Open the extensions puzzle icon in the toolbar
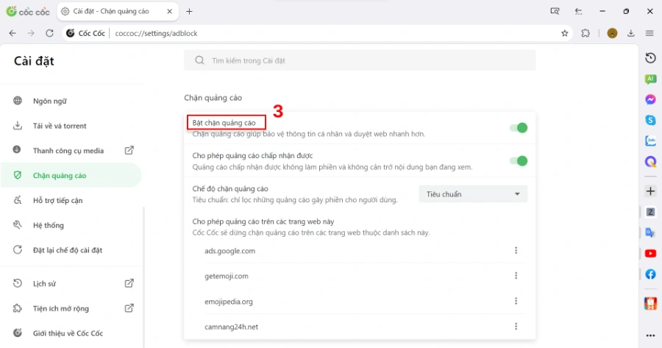 [x=586, y=33]
